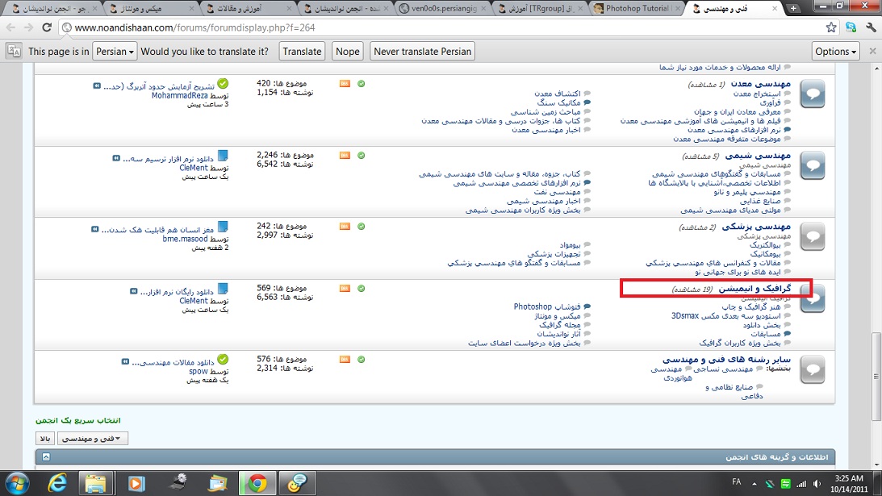Open the Persian language dropdown in the translate bar
Image resolution: width=882 pixels, height=496 pixels.
click(113, 51)
